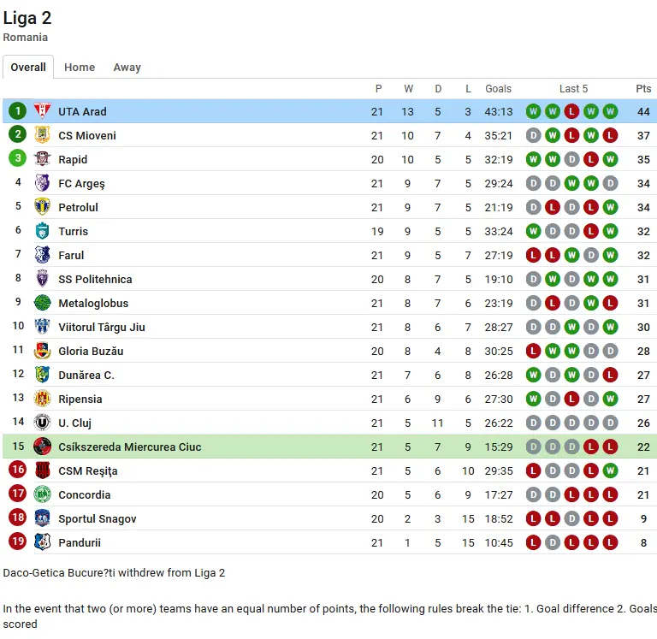The width and height of the screenshot is (657, 639).
Task: Select the Csíkszereda Miercurea Ciuc logo
Action: pos(42,447)
